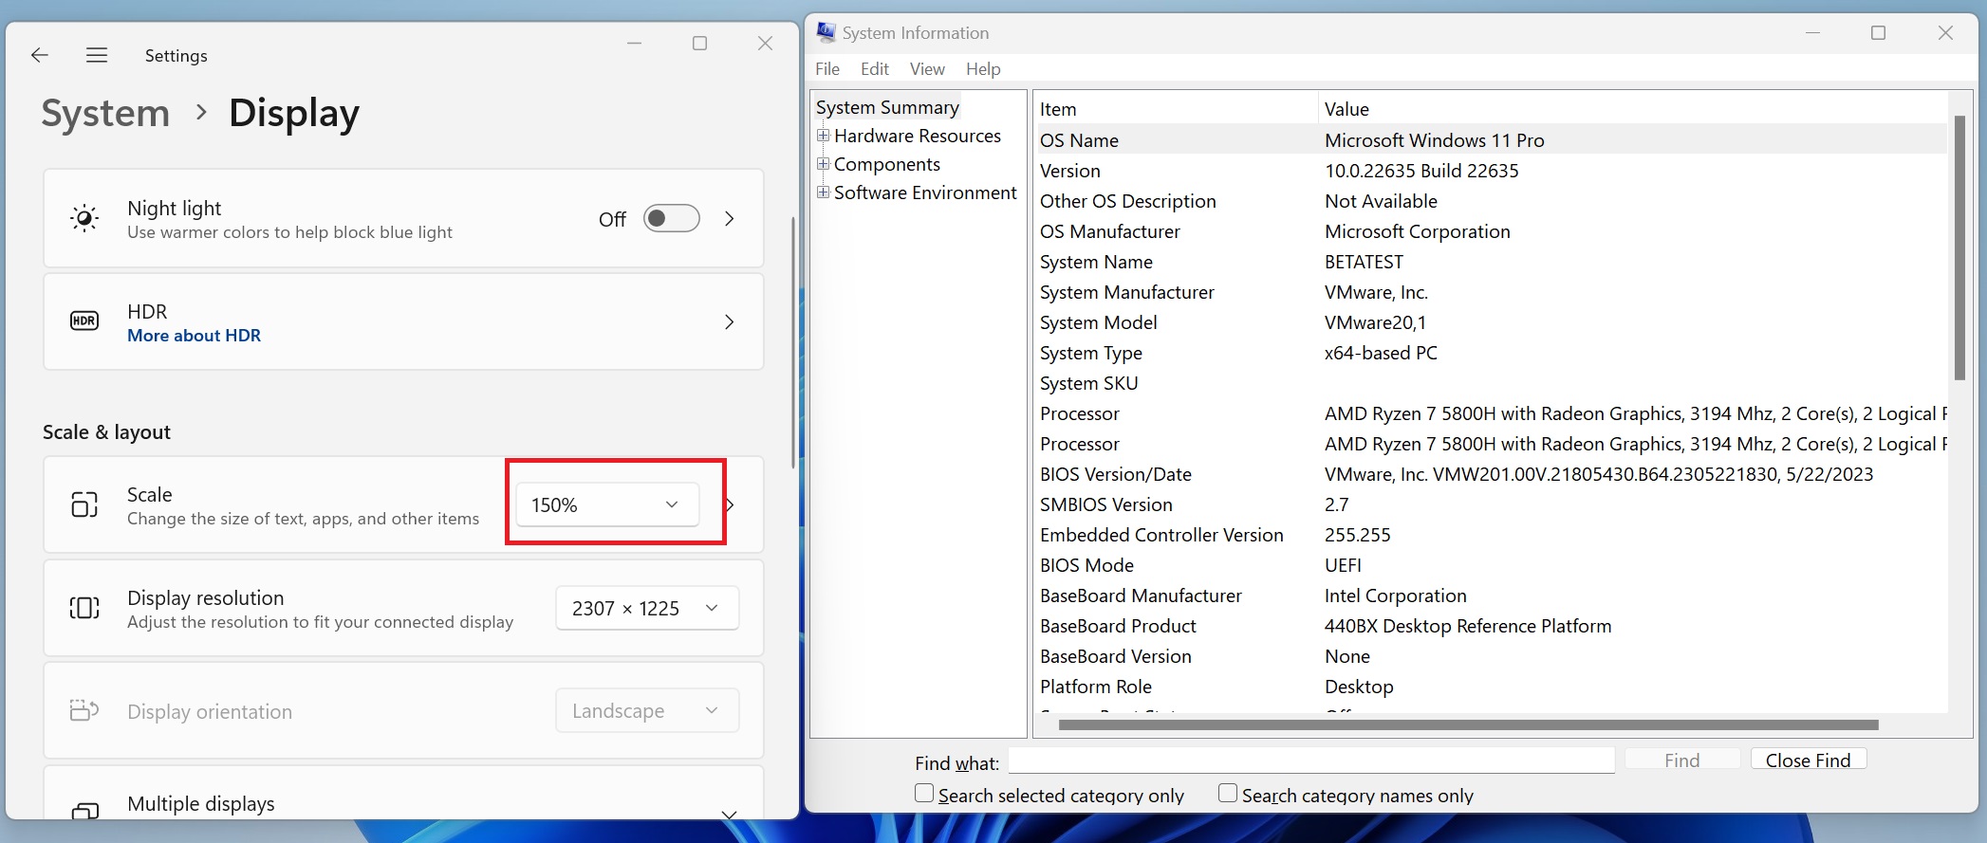Check Search selected category only
Viewport: 1987px width, 843px height.
coord(924,793)
